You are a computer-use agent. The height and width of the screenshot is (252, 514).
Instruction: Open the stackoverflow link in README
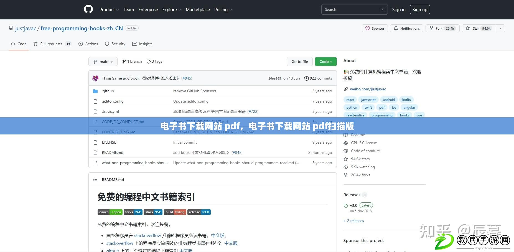pyautogui.click(x=147, y=235)
